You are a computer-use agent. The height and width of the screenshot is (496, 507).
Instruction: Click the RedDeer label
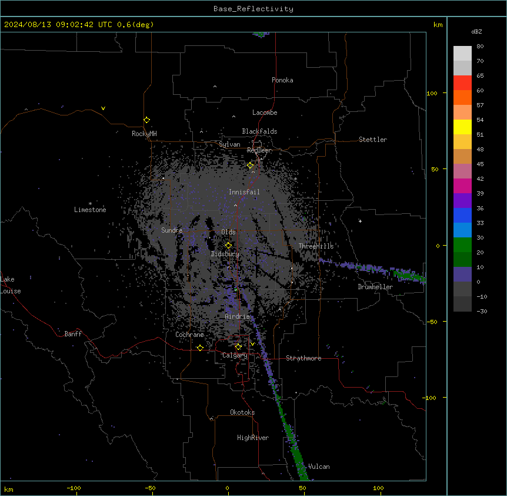coord(259,150)
